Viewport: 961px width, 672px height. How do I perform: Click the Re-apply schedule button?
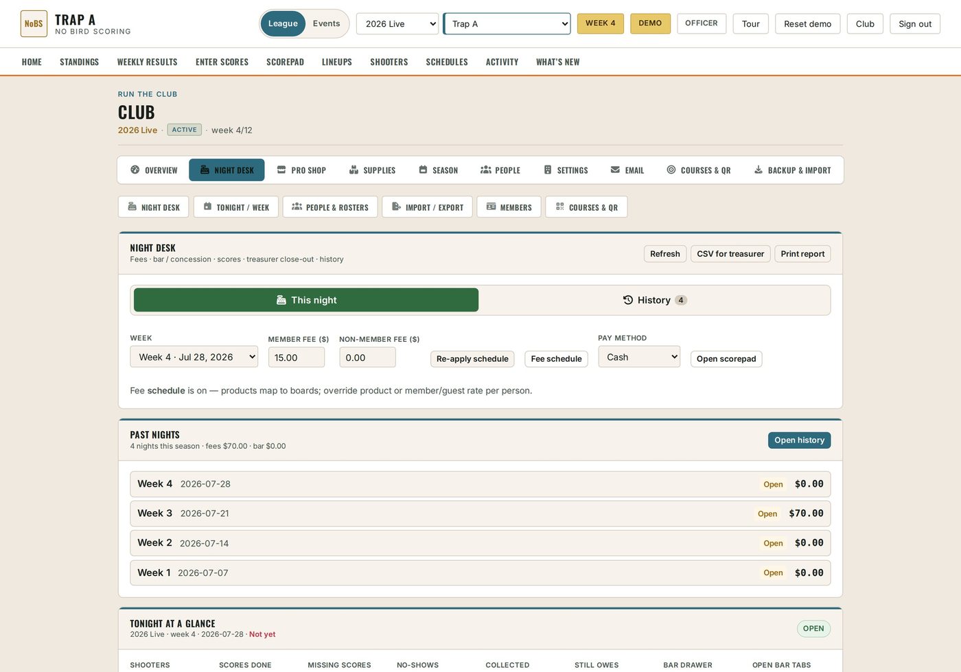(472, 359)
